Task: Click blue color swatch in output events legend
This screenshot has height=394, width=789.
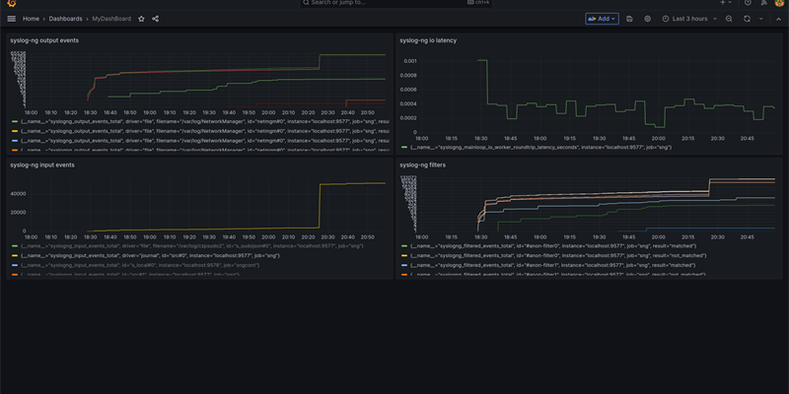Action: pos(15,141)
